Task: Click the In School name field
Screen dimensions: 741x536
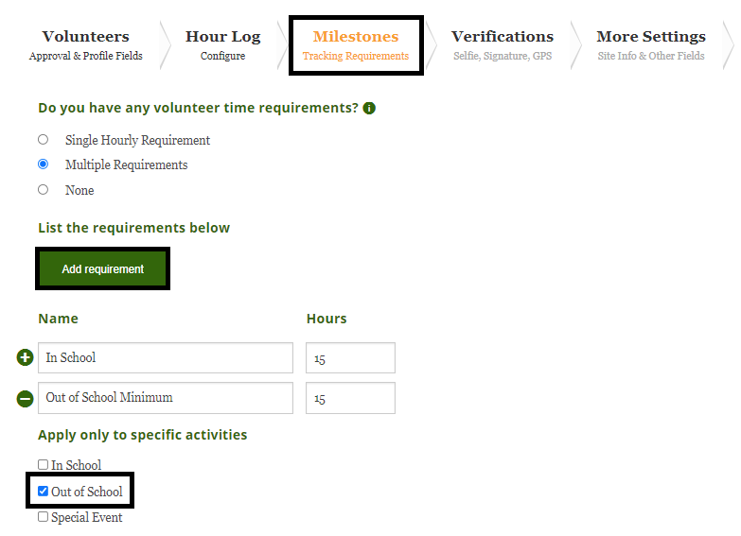Action: [166, 358]
